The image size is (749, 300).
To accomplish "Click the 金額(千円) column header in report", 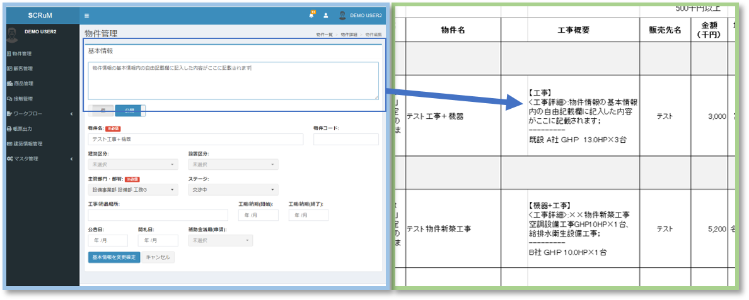I will [x=709, y=30].
